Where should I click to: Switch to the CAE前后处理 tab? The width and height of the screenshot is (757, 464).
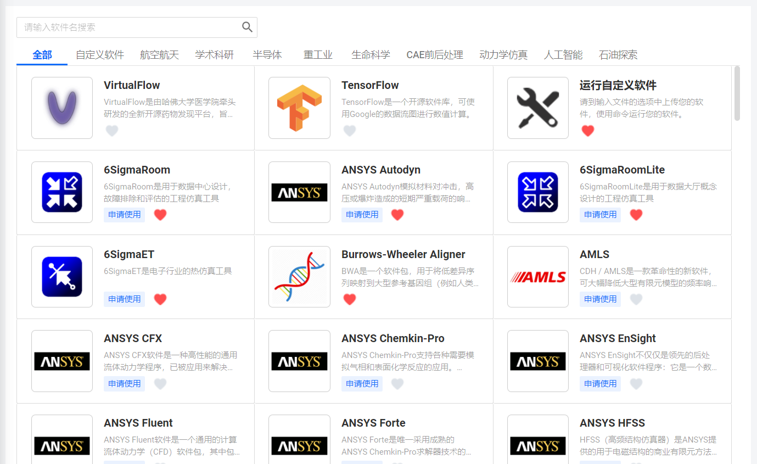click(x=435, y=55)
